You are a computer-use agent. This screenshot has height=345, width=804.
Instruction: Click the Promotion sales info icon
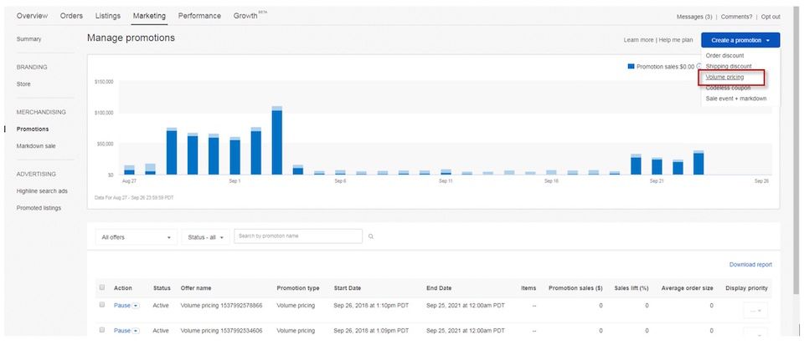coord(699,67)
